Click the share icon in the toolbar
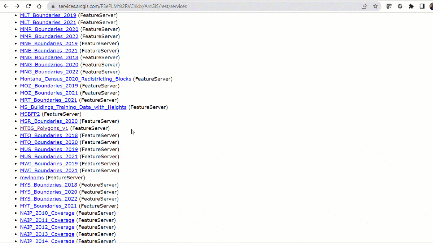The height and width of the screenshot is (243, 433). pos(364,6)
